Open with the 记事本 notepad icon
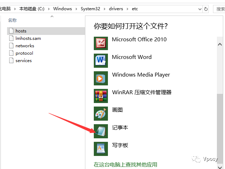Viewport: 225px width, 169px height. (x=101, y=131)
